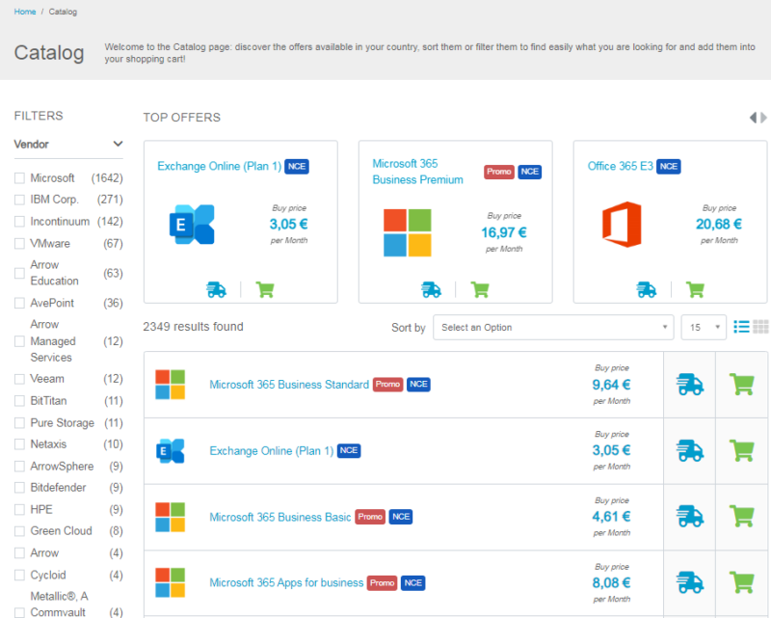Open the Sort by dropdown
Image resolution: width=771 pixels, height=618 pixels.
pos(552,328)
